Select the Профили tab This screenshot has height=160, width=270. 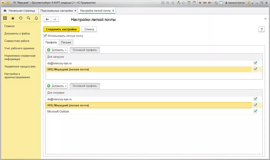pos(51,42)
